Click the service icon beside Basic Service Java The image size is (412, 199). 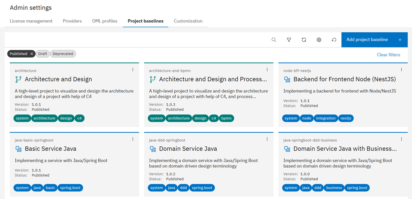pos(19,149)
